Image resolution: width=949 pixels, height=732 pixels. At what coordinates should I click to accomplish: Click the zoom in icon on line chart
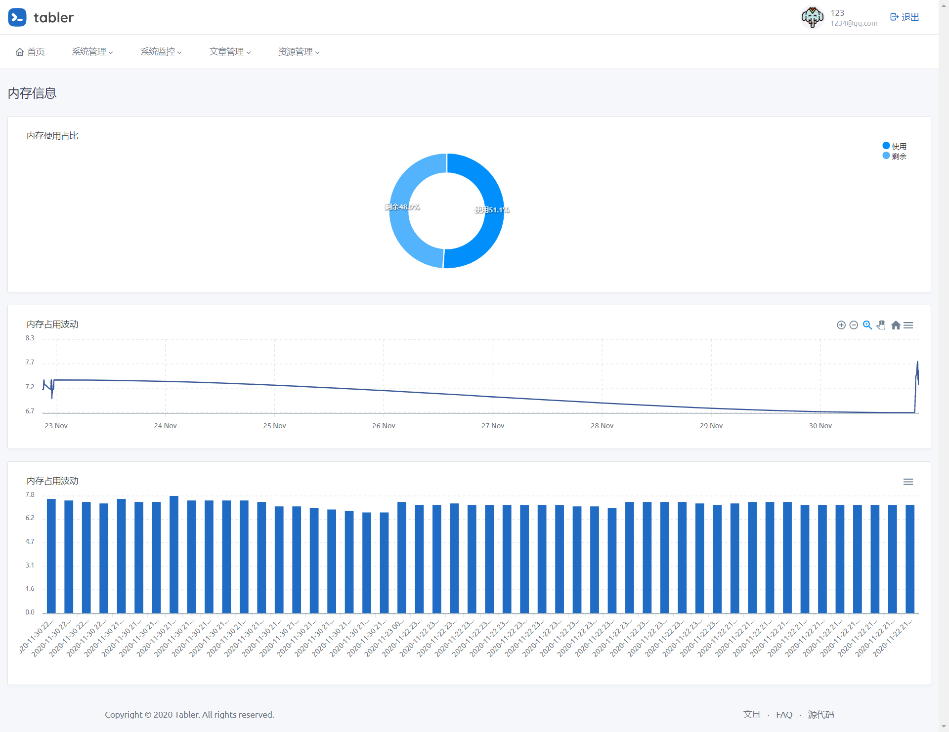[841, 325]
